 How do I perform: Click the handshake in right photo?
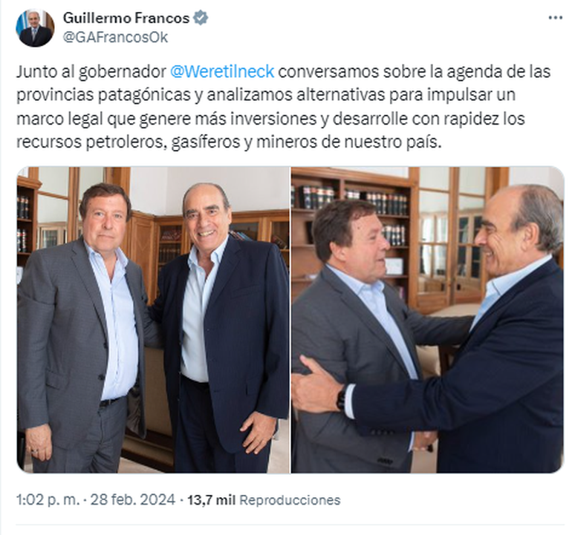pyautogui.click(x=423, y=441)
